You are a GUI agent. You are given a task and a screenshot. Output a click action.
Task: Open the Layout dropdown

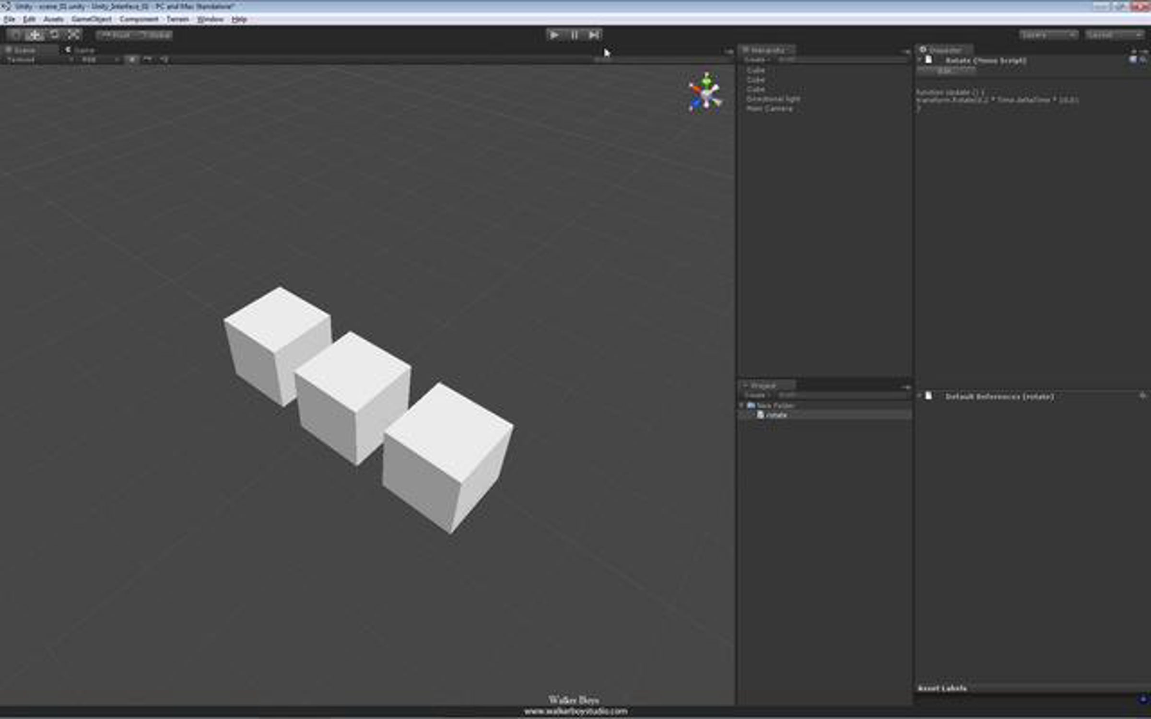(x=1115, y=35)
